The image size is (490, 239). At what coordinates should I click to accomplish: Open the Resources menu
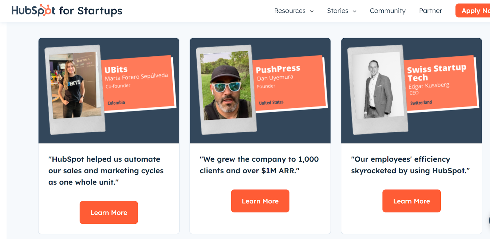tap(294, 11)
